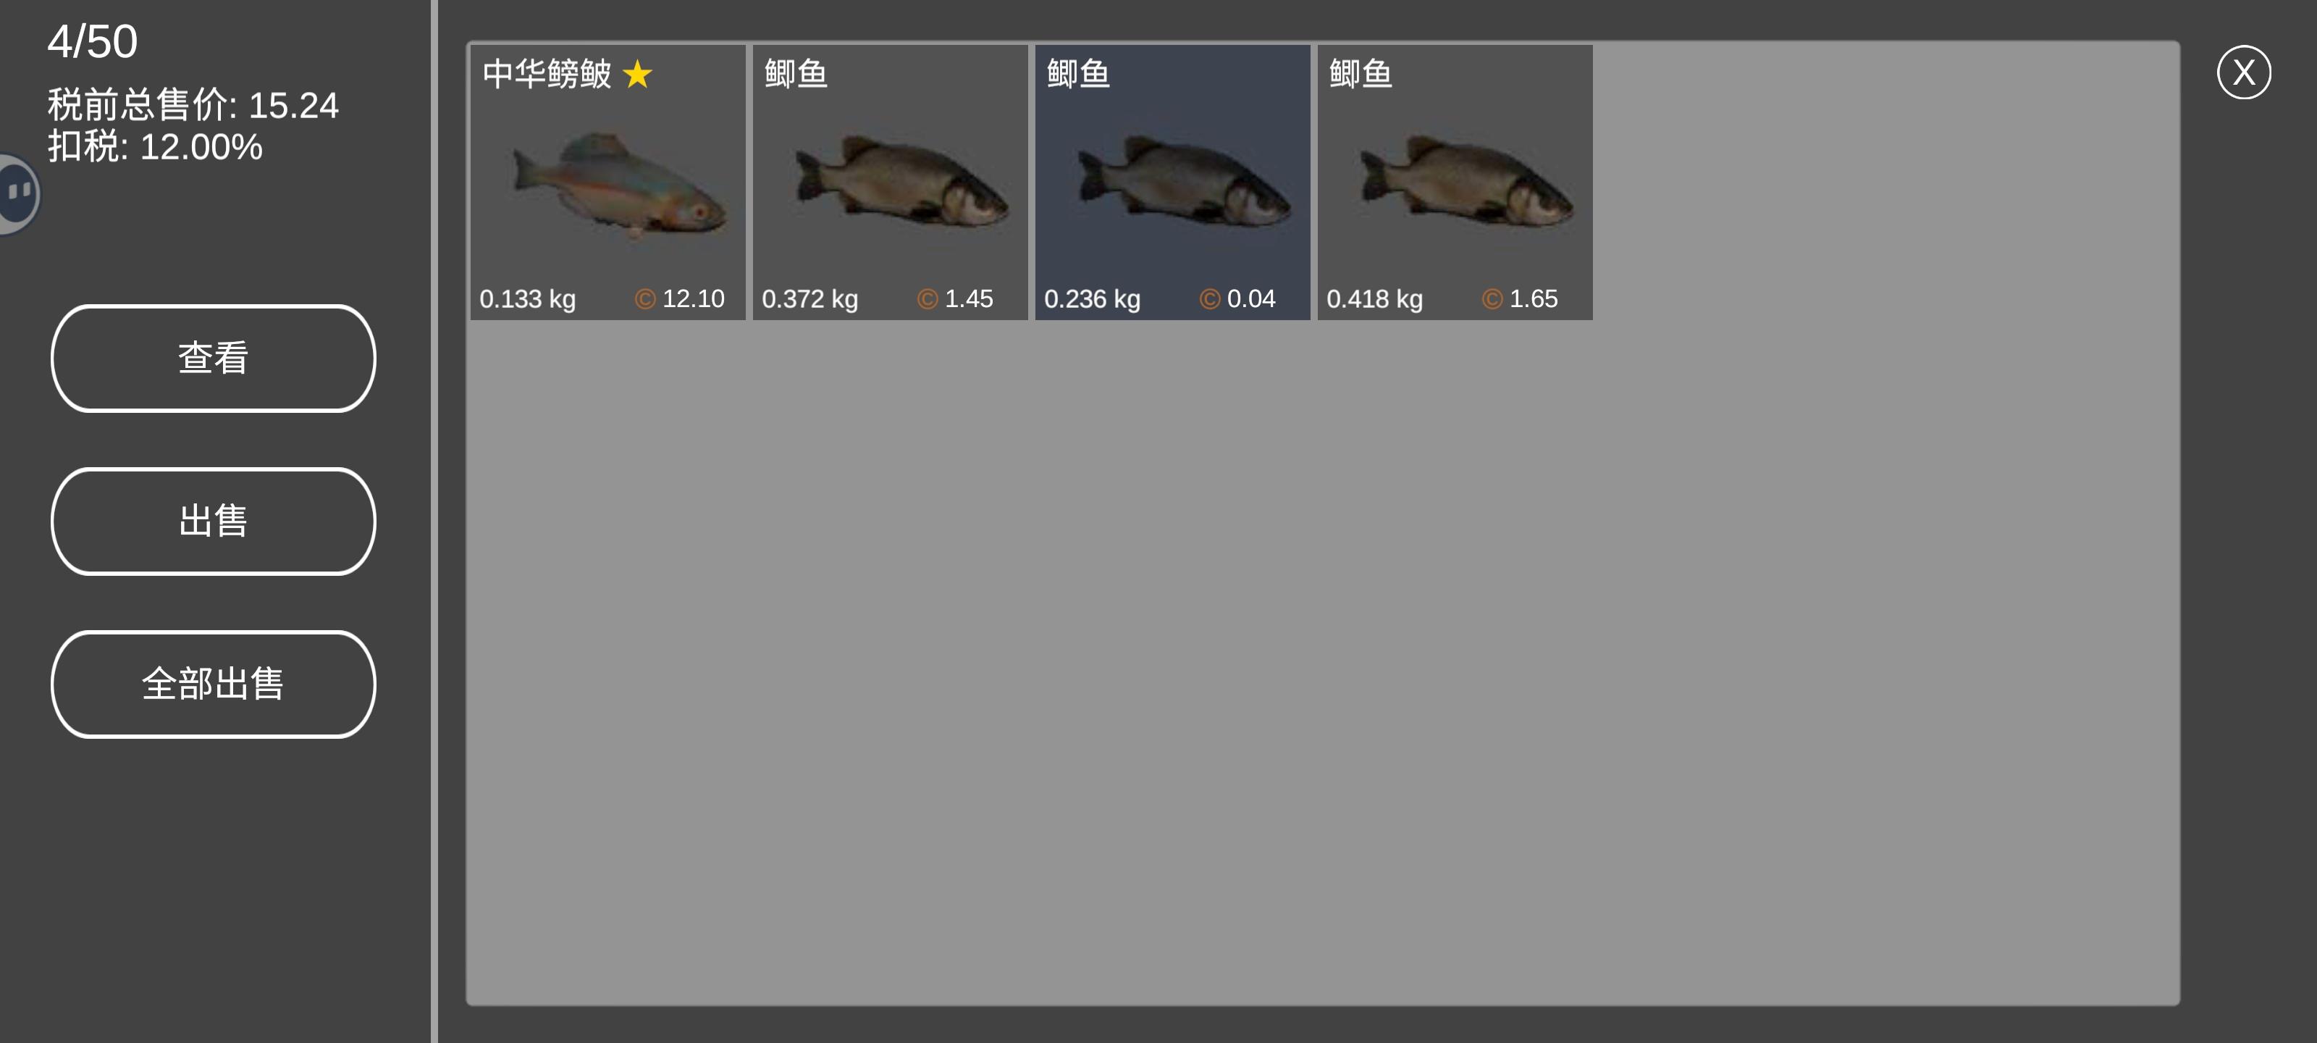Select the 中华鳑鲏 fish card
Image resolution: width=2317 pixels, height=1043 pixels.
(608, 183)
